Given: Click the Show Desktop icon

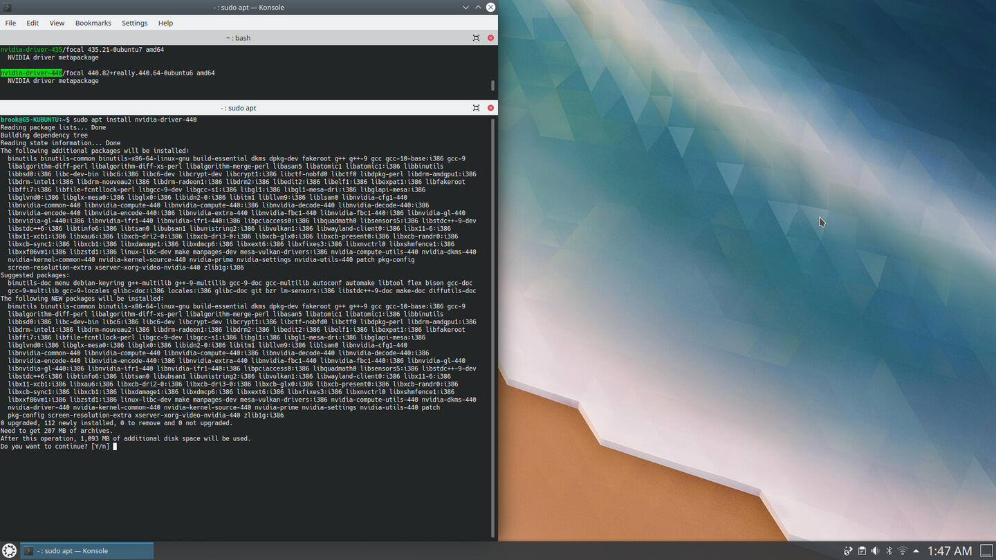Looking at the screenshot, I should (x=987, y=551).
